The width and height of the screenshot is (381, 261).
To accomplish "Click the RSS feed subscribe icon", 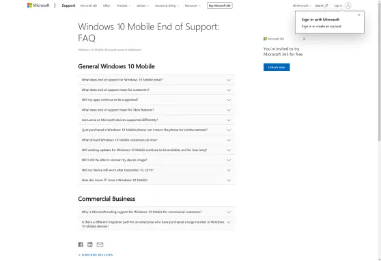I will pos(79,255).
